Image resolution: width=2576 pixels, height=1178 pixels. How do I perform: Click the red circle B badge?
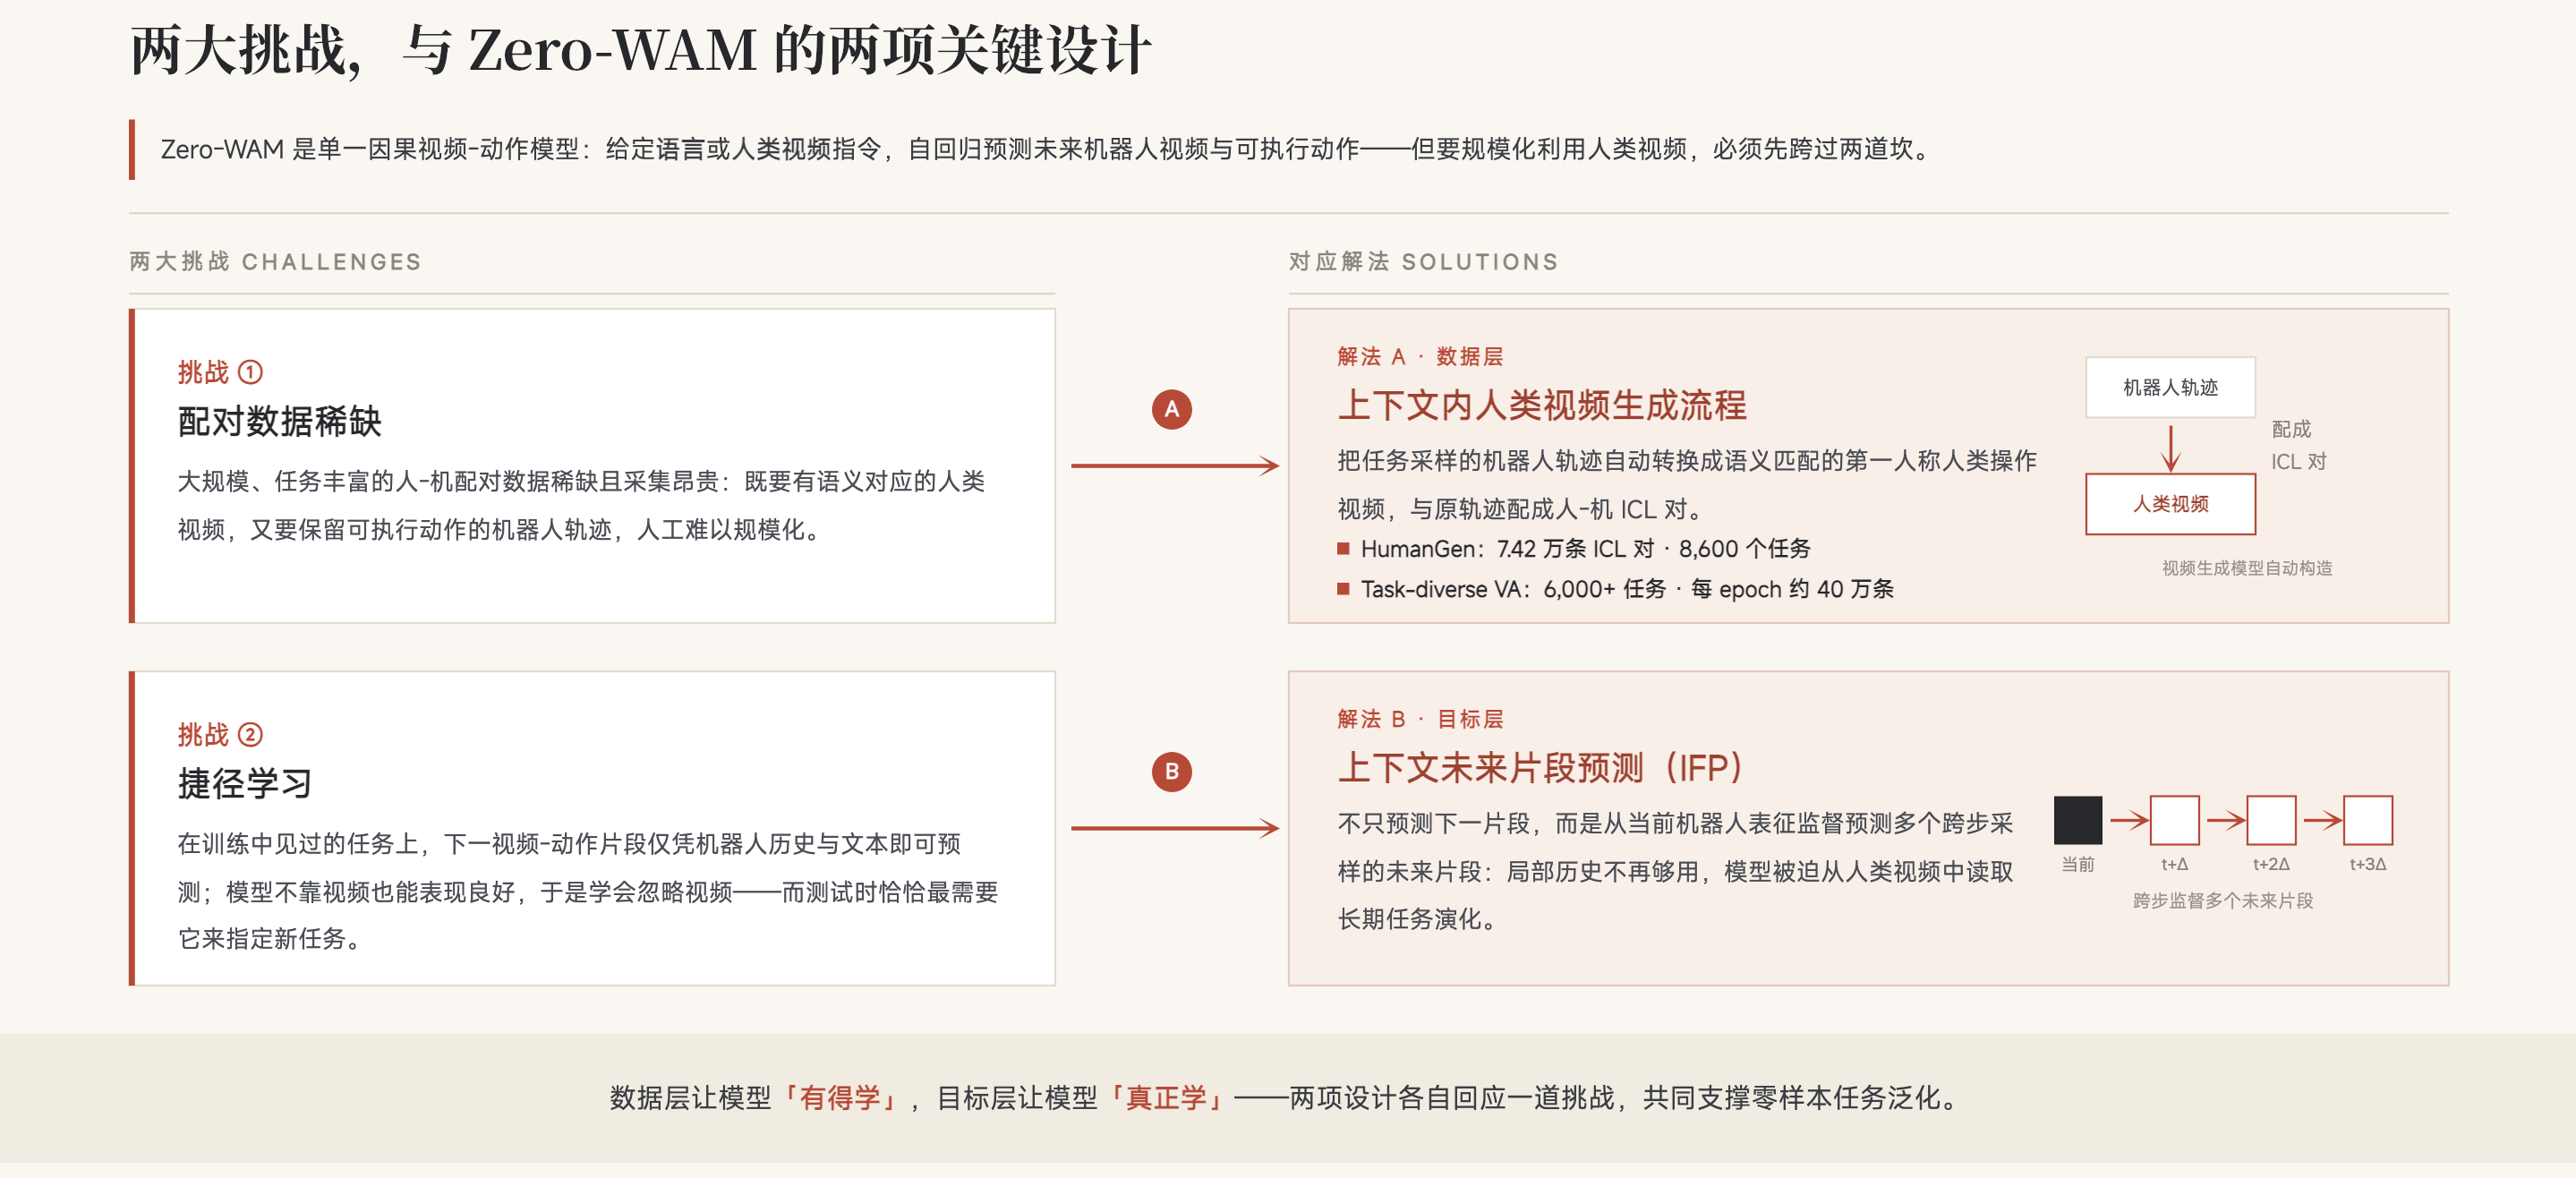(1171, 772)
